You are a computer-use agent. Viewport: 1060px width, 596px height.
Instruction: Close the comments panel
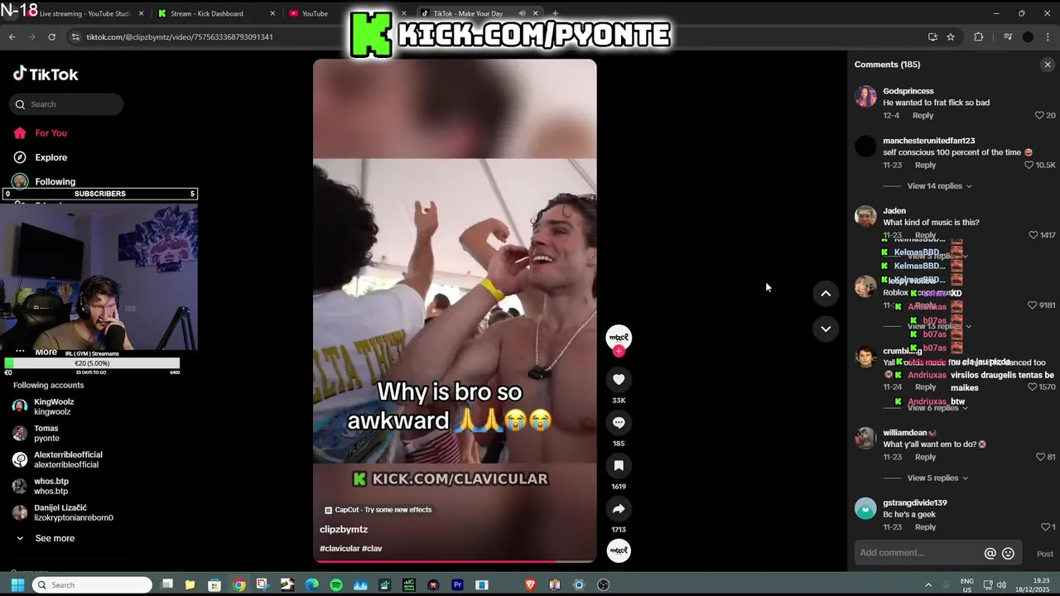(x=1048, y=65)
